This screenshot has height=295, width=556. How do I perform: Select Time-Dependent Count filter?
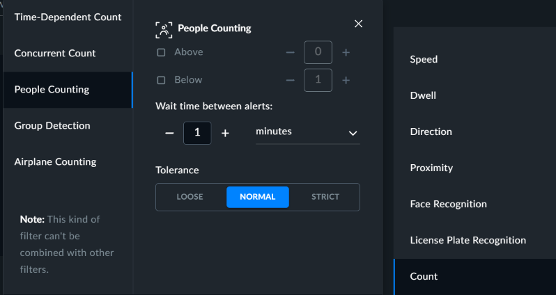(x=68, y=17)
